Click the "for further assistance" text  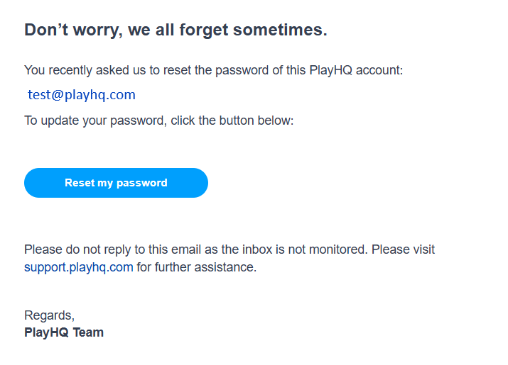(x=196, y=267)
